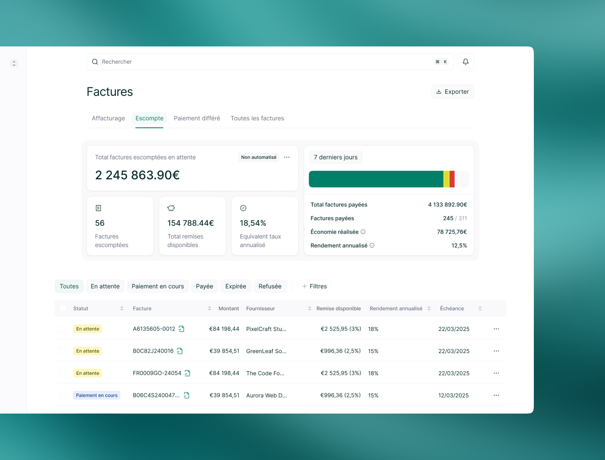This screenshot has height=460, width=605.
Task: Sort the table by Statut column
Action: [x=122, y=308]
